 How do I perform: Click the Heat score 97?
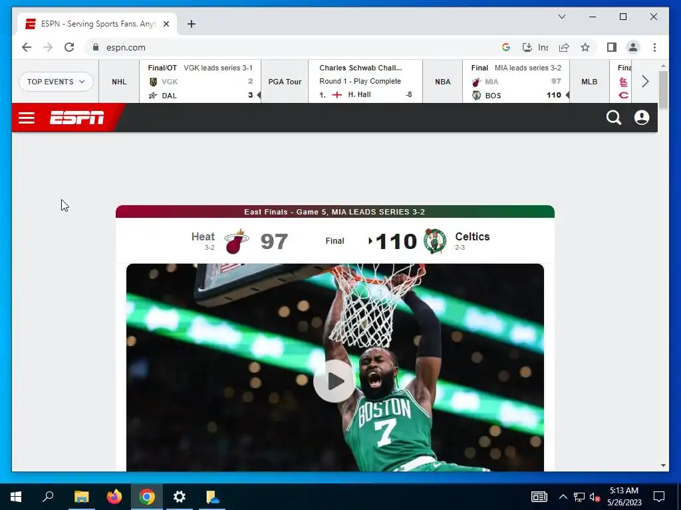point(274,242)
